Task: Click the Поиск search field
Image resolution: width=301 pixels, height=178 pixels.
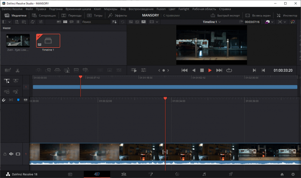Action: point(96,22)
